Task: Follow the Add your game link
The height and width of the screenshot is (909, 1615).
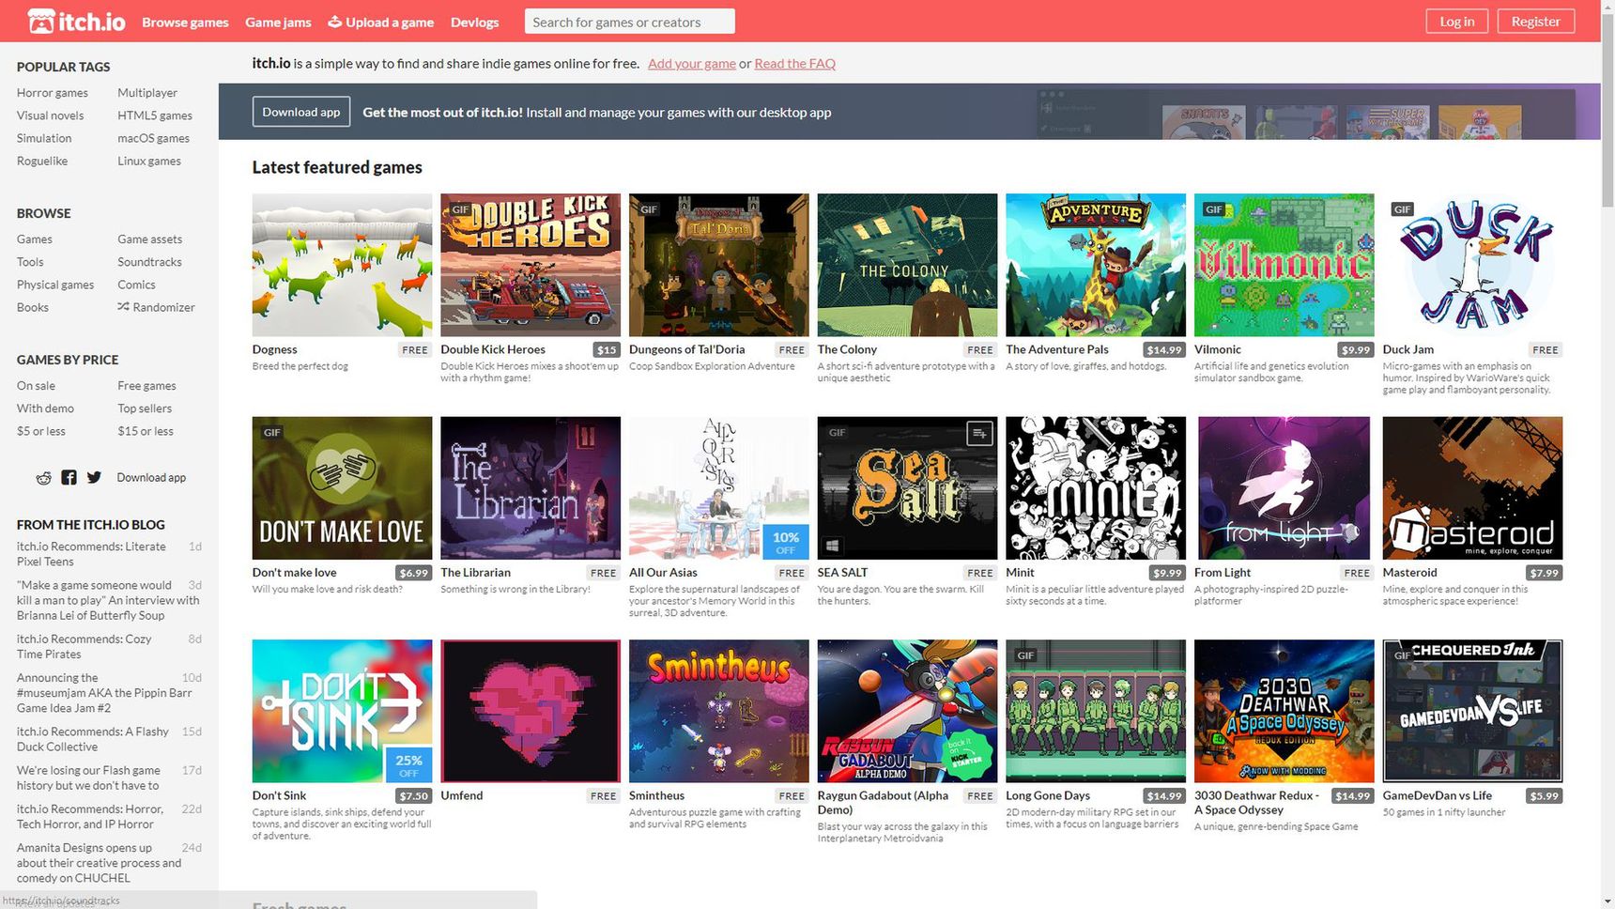Action: 691,63
